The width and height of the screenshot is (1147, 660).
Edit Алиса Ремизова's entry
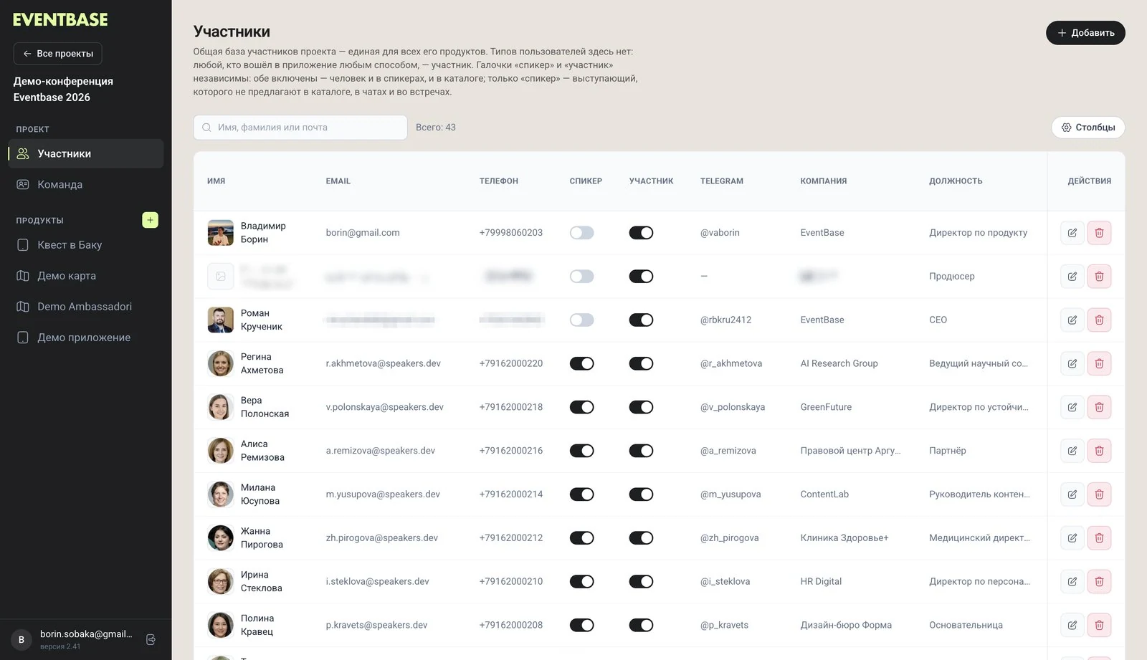(x=1072, y=451)
